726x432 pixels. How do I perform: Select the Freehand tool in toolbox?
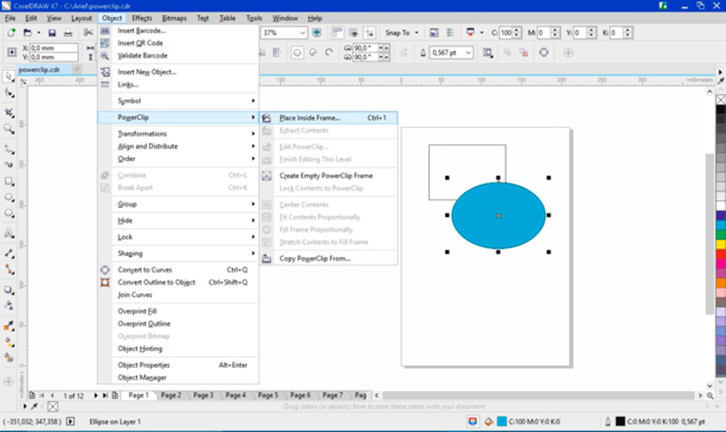[9, 149]
